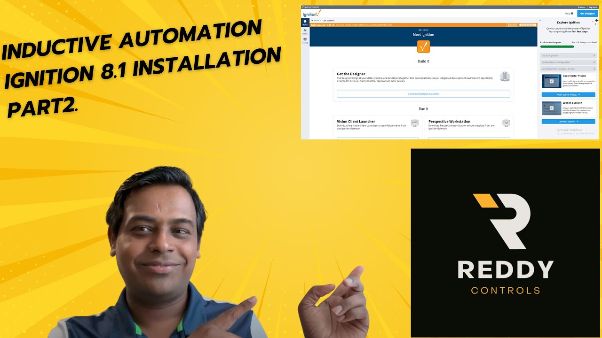Click the Exploration Progress bar
The height and width of the screenshot is (338, 602).
pyautogui.click(x=568, y=46)
